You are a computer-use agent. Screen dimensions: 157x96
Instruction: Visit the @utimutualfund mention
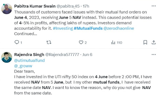point(29,61)
